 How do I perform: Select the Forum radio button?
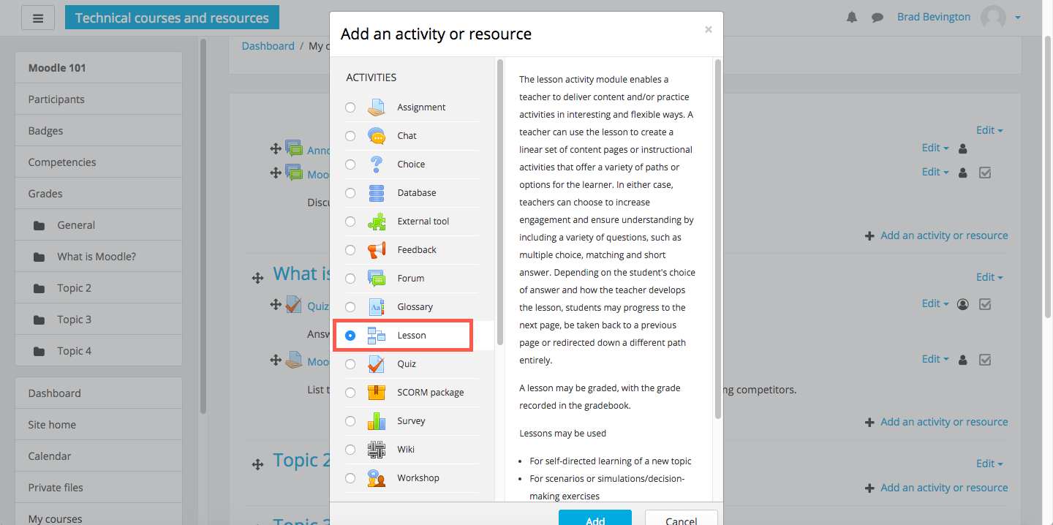point(350,279)
